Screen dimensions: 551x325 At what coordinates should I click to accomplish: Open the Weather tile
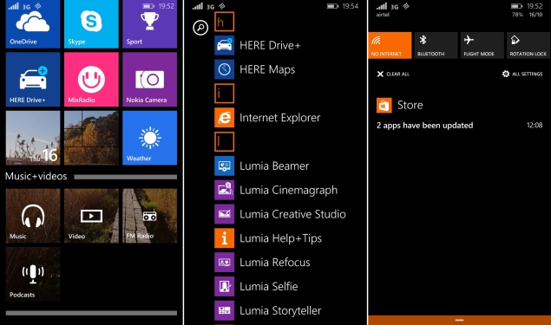(150, 138)
